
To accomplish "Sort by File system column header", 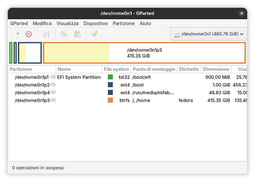I will pyautogui.click(x=116, y=69).
